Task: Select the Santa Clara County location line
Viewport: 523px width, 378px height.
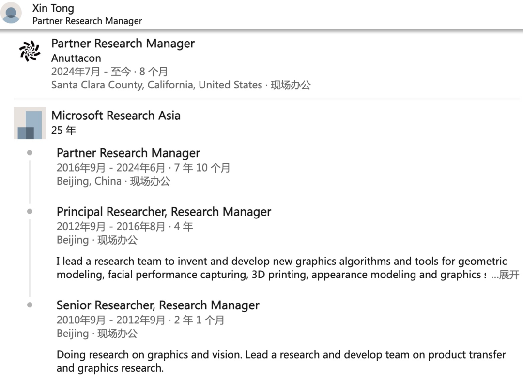Action: (x=181, y=85)
